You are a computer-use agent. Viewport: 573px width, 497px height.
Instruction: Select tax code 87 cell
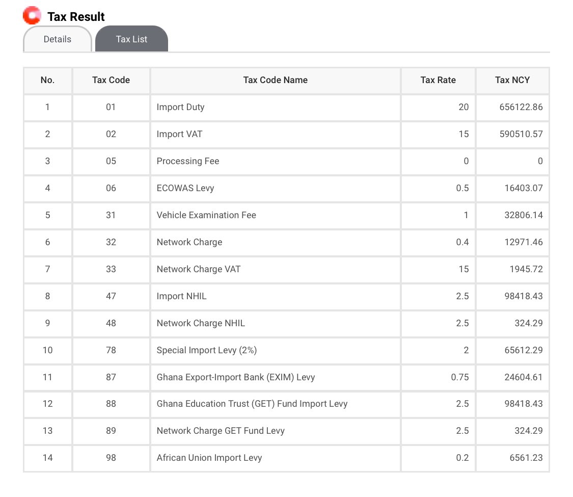coord(111,377)
